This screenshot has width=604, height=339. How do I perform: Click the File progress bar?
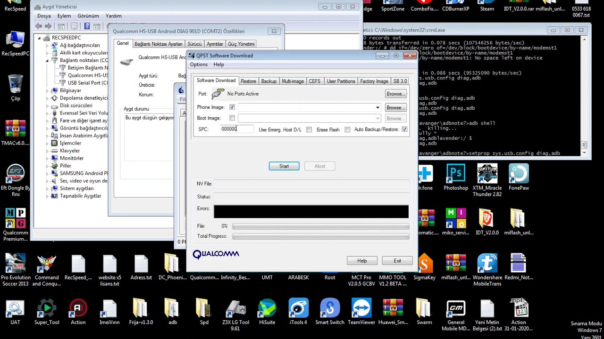pyautogui.click(x=320, y=226)
